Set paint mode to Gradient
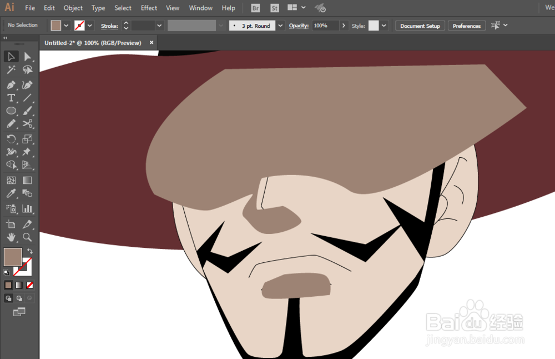The height and width of the screenshot is (359, 555). coord(19,285)
